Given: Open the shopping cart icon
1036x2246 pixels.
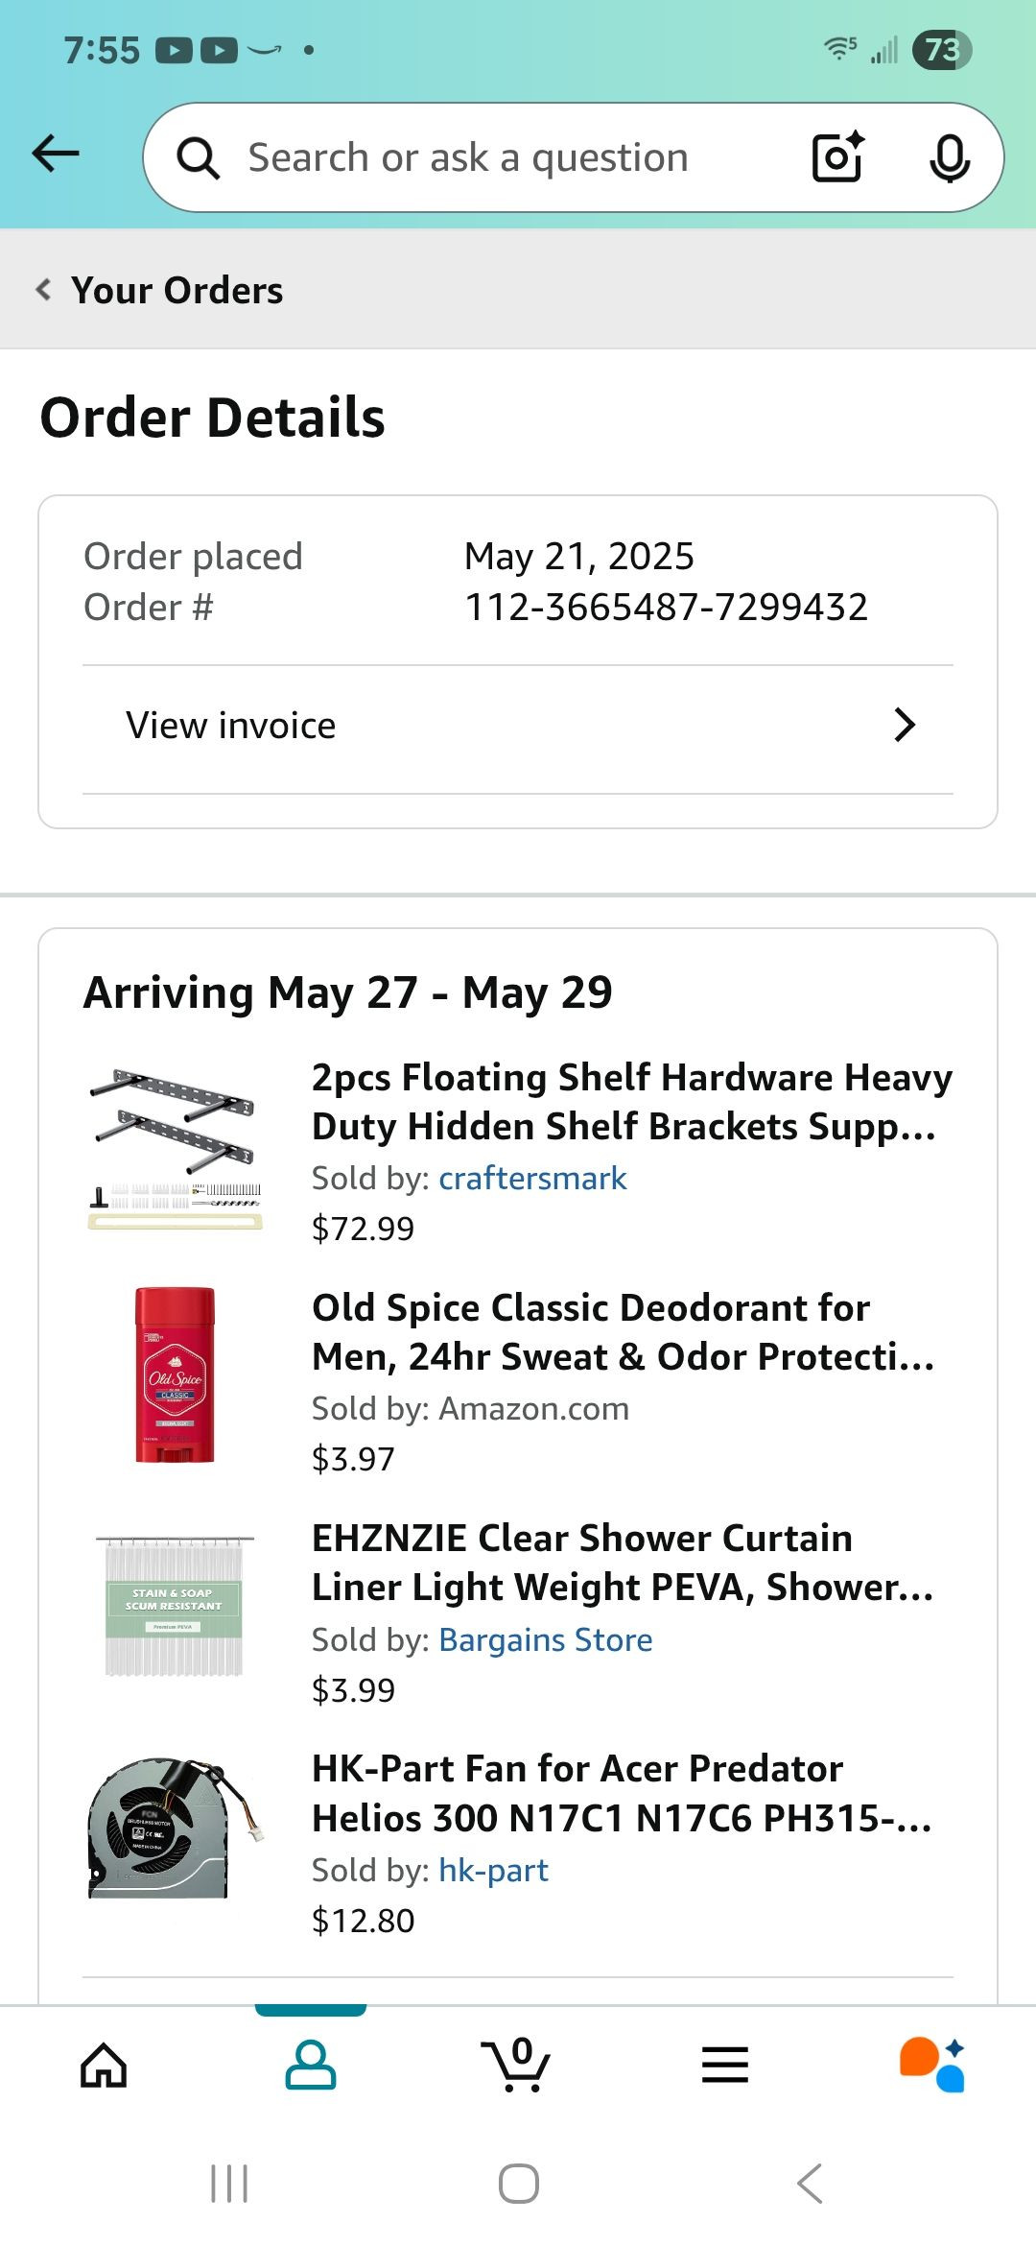Looking at the screenshot, I should pos(516,2065).
